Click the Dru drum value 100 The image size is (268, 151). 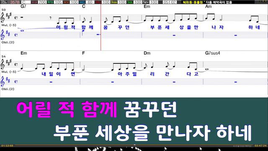[106, 2]
